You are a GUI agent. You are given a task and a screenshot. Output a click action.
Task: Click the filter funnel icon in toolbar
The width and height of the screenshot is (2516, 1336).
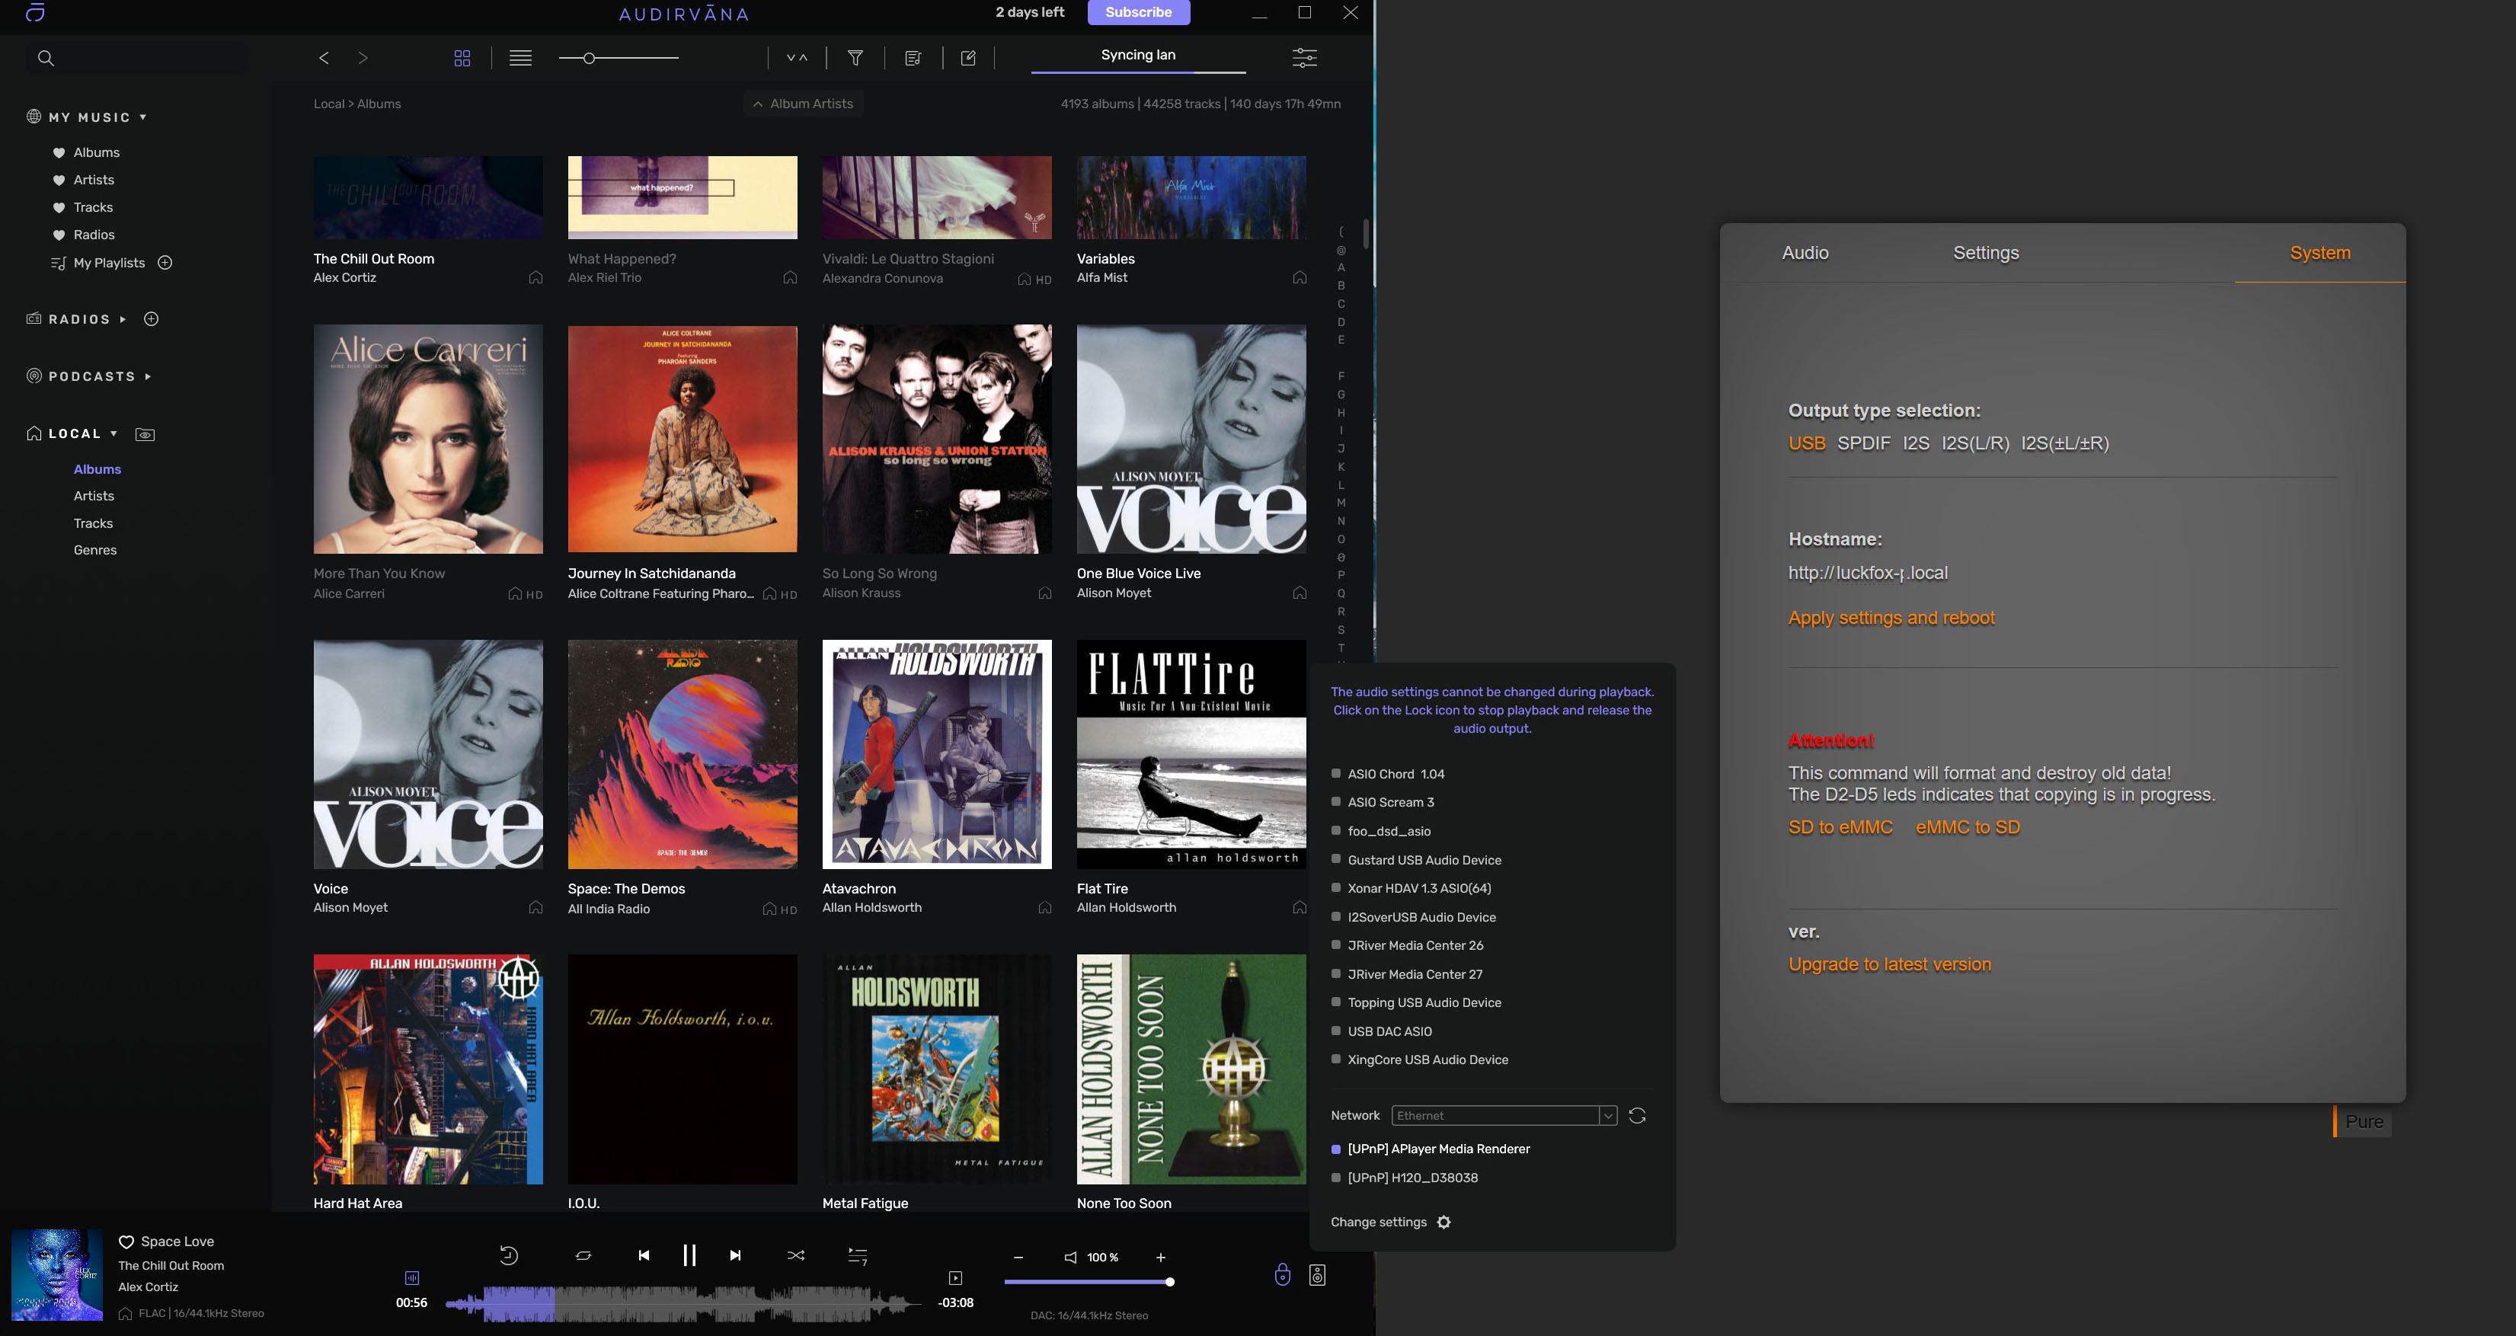(855, 59)
